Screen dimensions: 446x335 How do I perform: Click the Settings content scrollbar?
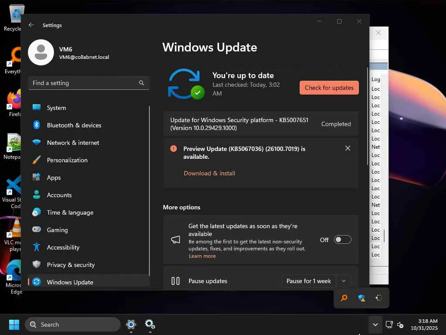point(368,117)
